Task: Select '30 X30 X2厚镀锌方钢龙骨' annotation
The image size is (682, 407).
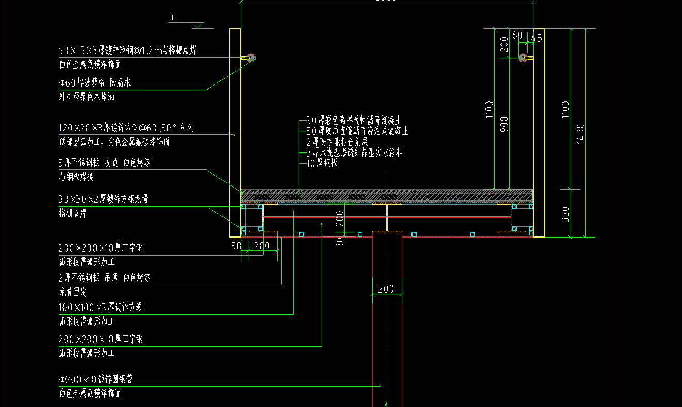Action: (103, 199)
